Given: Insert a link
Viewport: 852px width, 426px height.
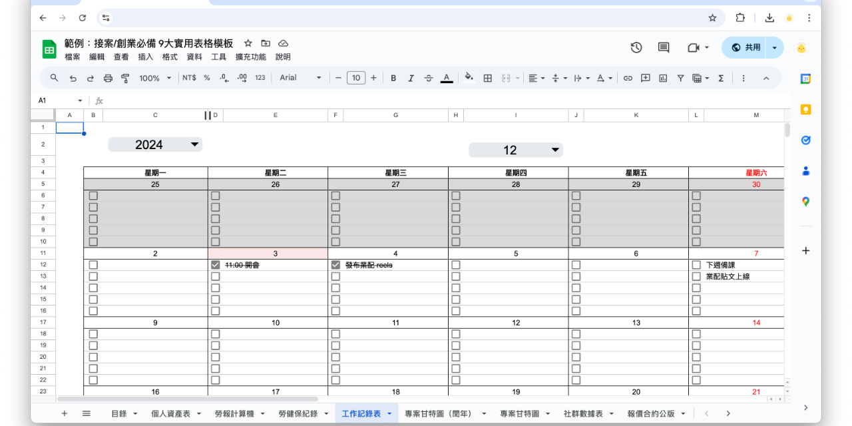Looking at the screenshot, I should pyautogui.click(x=628, y=78).
